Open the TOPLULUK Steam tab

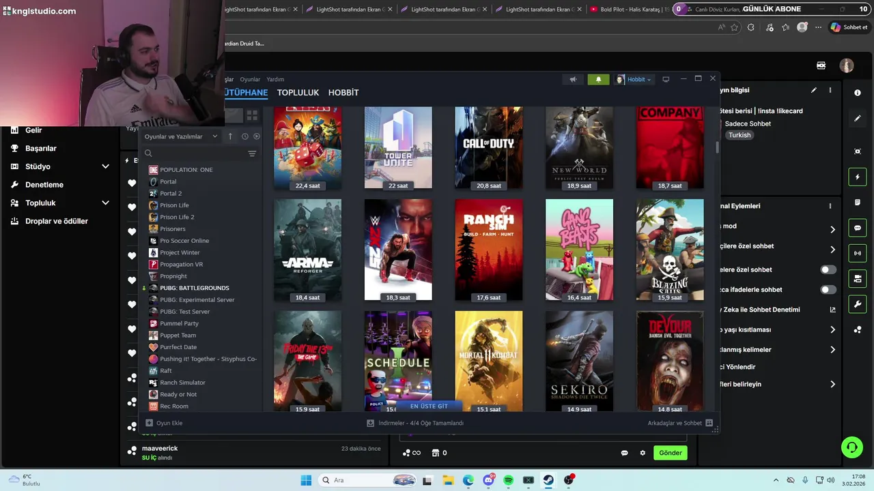(298, 92)
